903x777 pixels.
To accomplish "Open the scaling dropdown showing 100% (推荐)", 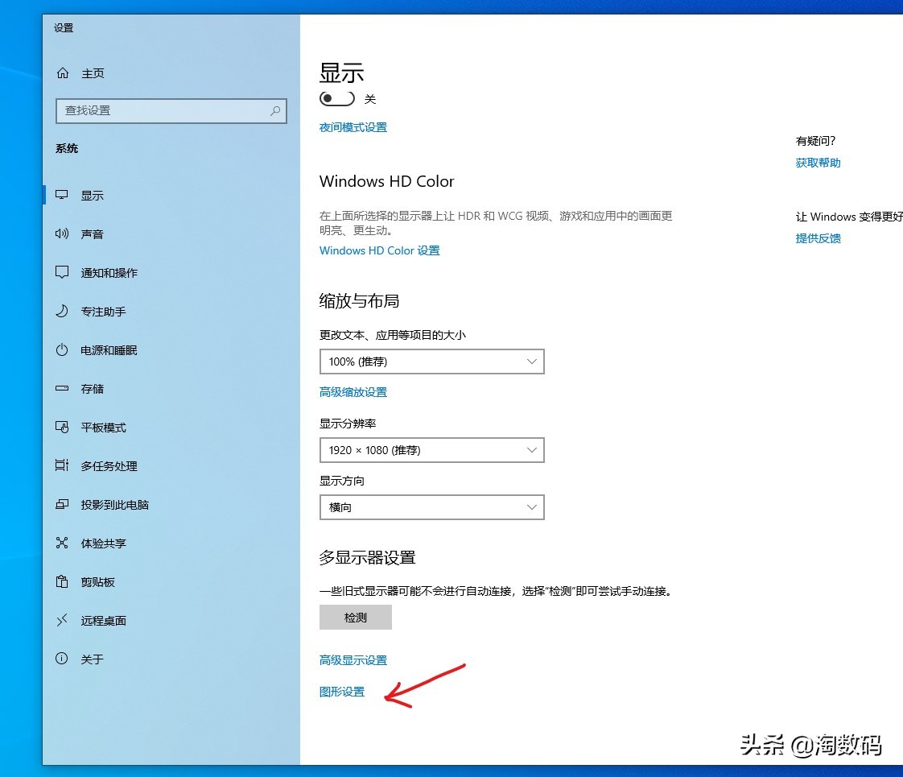I will (431, 362).
